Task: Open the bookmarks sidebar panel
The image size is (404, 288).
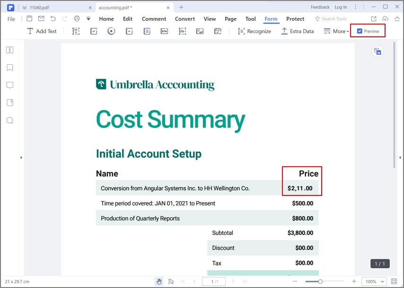Action: click(x=10, y=68)
